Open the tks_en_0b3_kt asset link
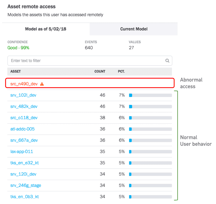 [25, 197]
